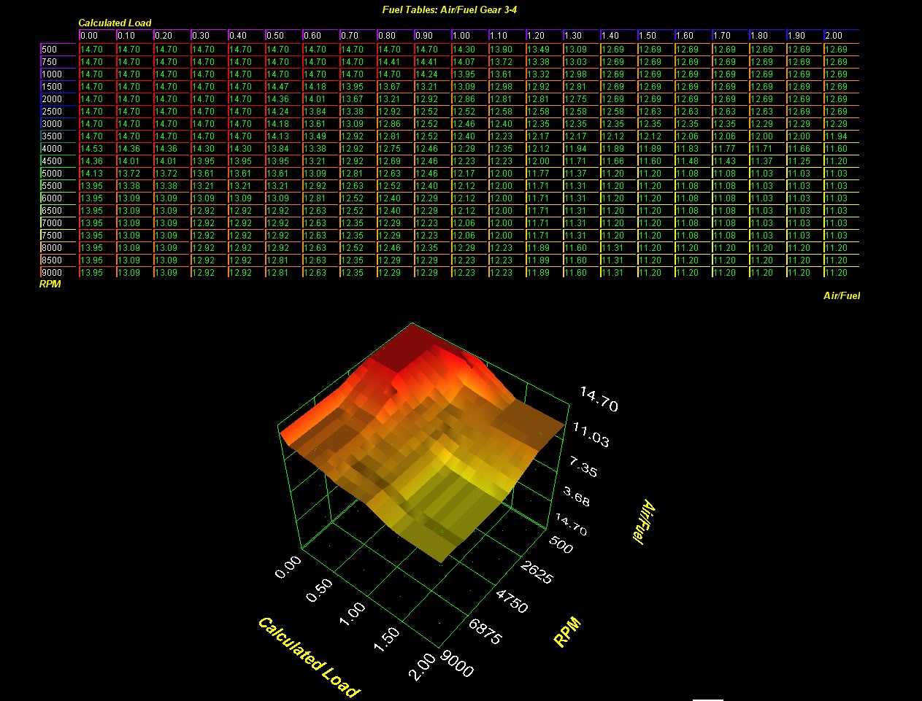The image size is (922, 701).
Task: Click the 14.18 cell in the 3000 RPM row
Action: 283,124
